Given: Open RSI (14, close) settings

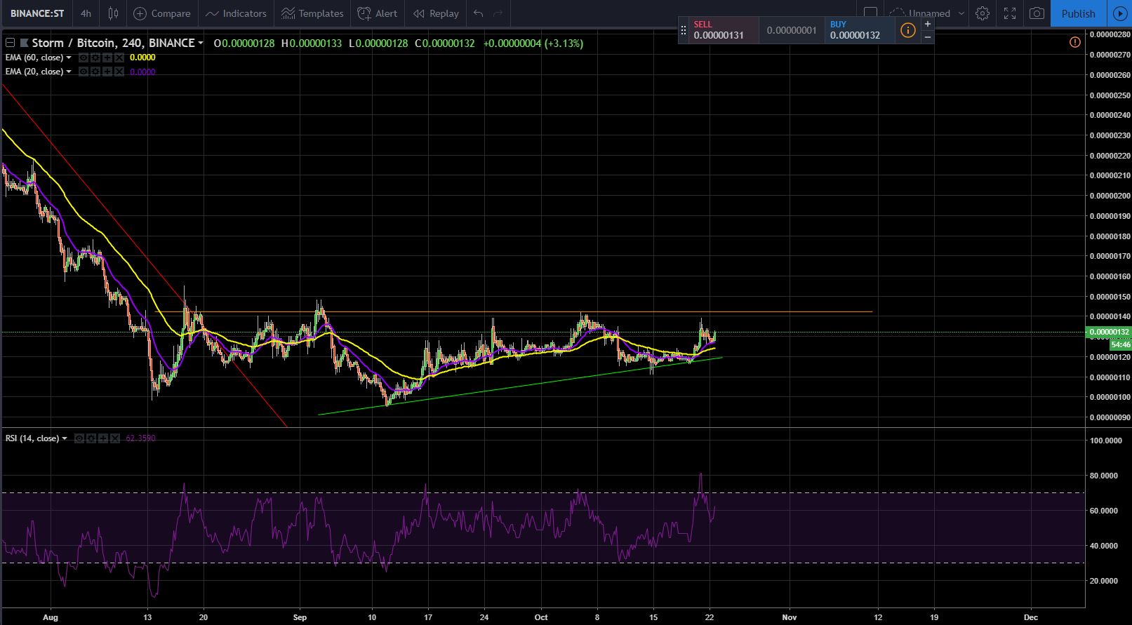Looking at the screenshot, I should click(x=91, y=438).
